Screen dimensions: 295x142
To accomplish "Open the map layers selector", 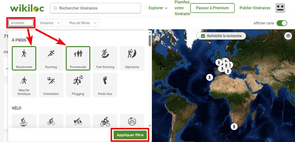I will (x=288, y=36).
